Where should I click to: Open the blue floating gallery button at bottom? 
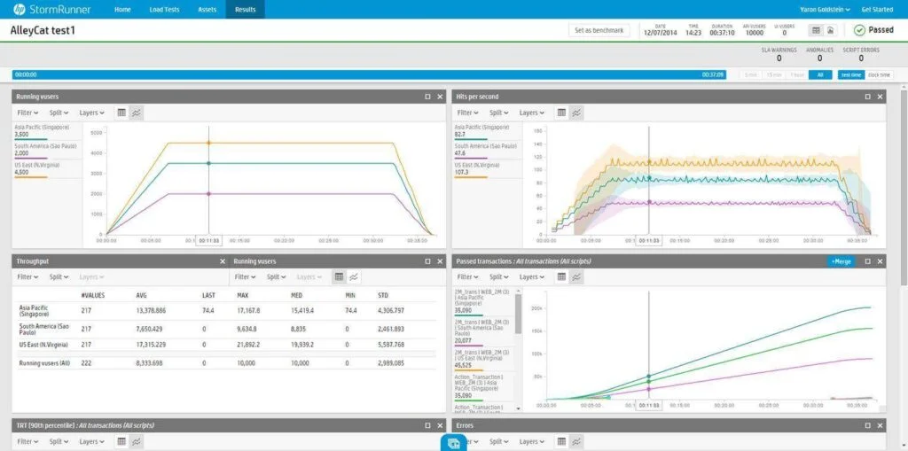point(454,443)
